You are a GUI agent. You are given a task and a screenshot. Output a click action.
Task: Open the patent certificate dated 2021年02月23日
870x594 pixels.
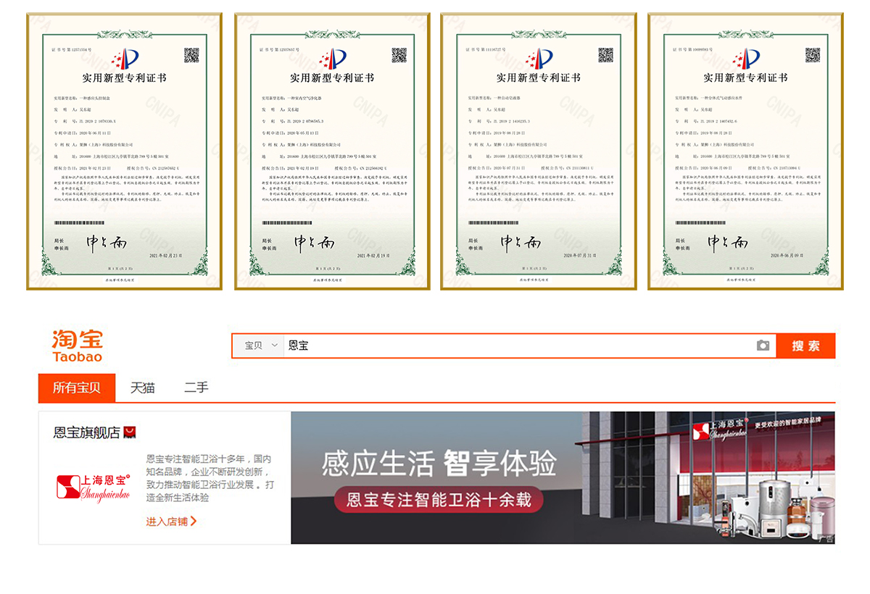coord(125,151)
